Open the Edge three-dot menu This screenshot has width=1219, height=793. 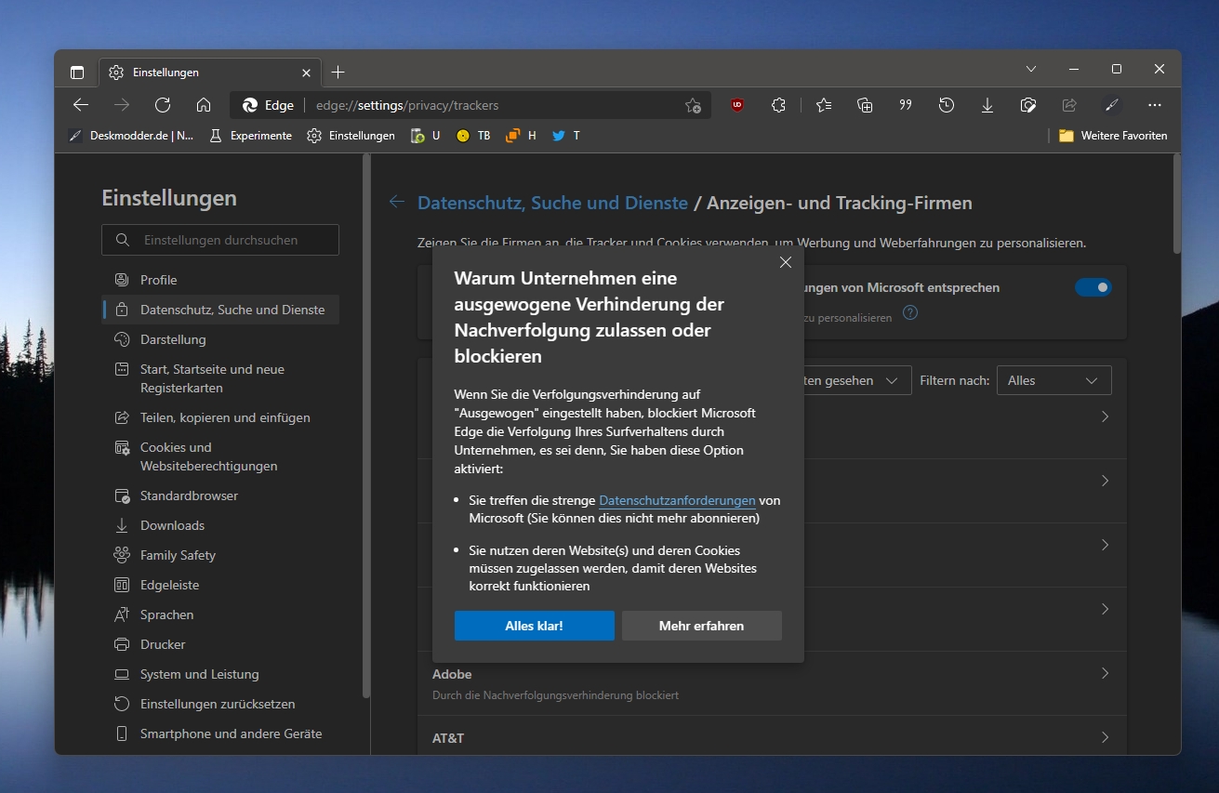pyautogui.click(x=1155, y=105)
